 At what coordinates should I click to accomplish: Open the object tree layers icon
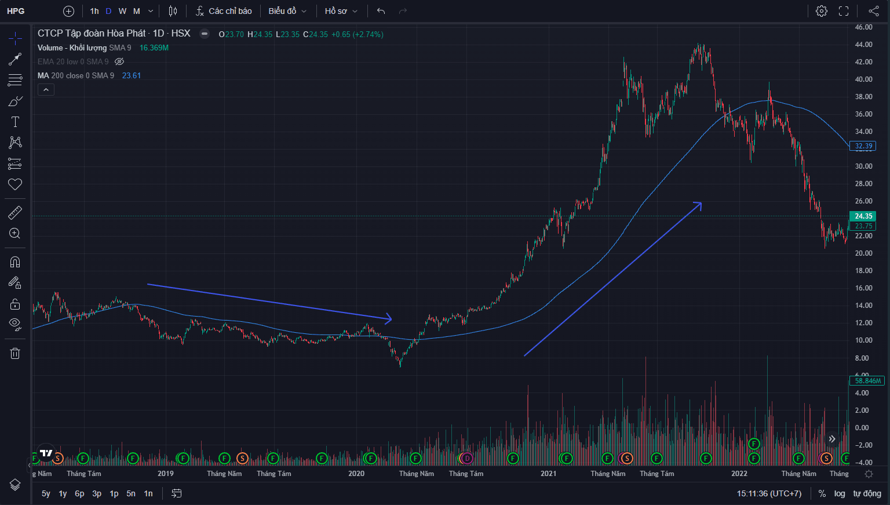(15, 485)
